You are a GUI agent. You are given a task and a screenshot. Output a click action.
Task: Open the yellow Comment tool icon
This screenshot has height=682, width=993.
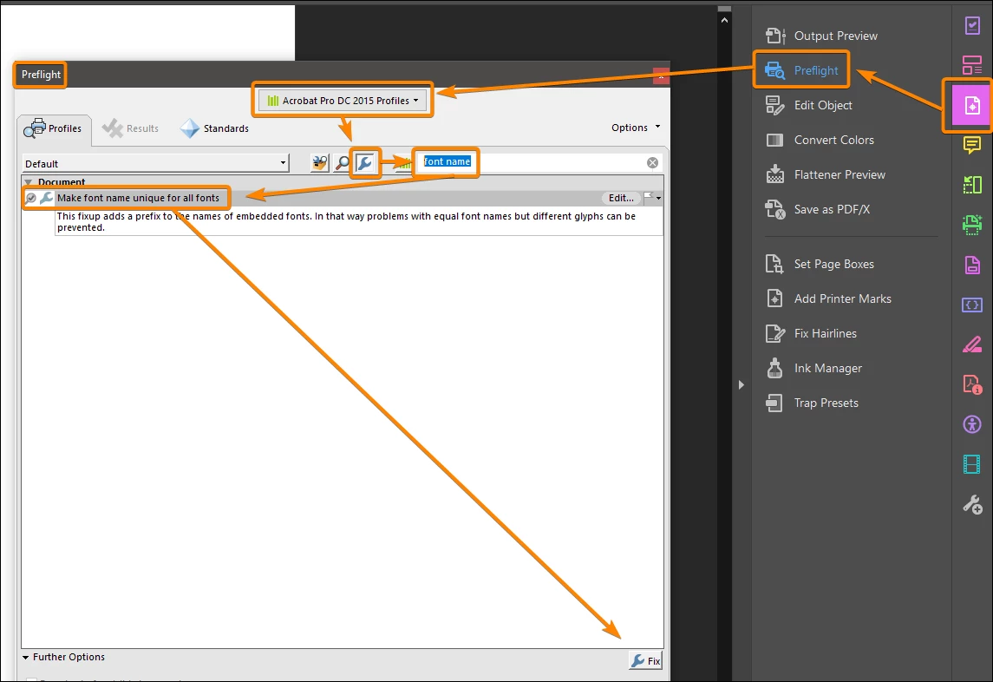(x=972, y=145)
